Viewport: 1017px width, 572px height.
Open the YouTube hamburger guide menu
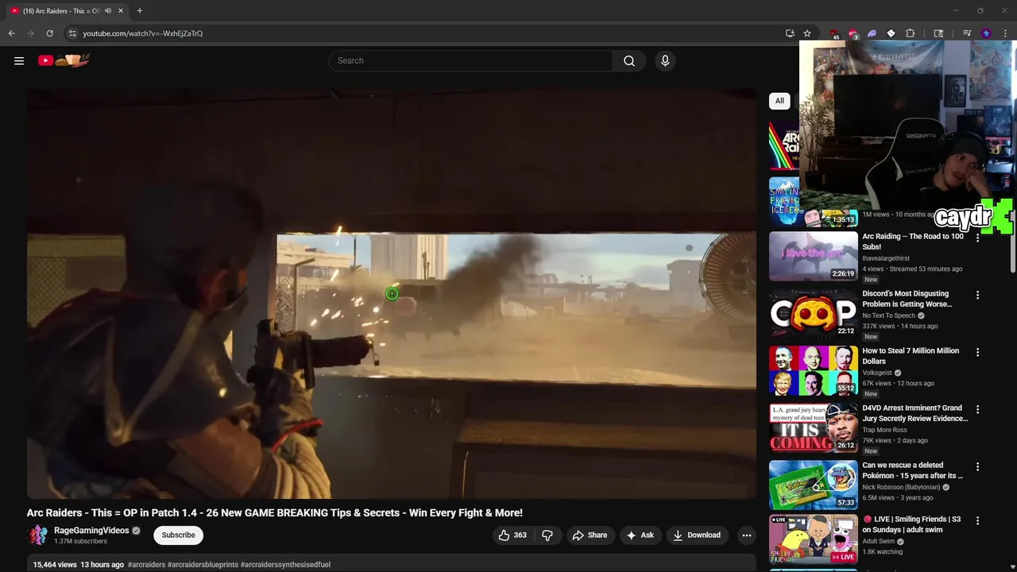[19, 60]
